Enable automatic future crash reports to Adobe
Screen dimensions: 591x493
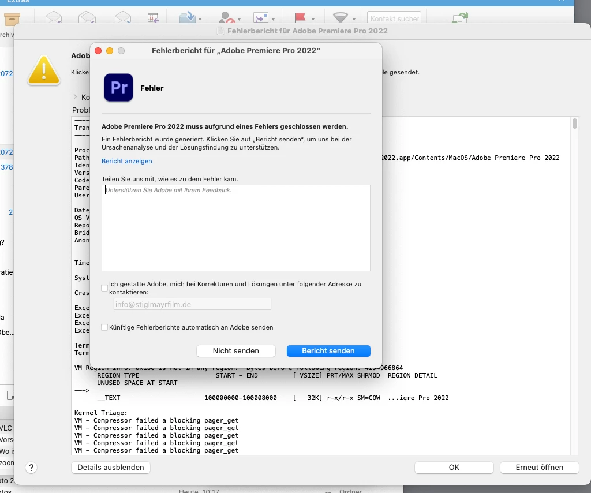tap(104, 327)
